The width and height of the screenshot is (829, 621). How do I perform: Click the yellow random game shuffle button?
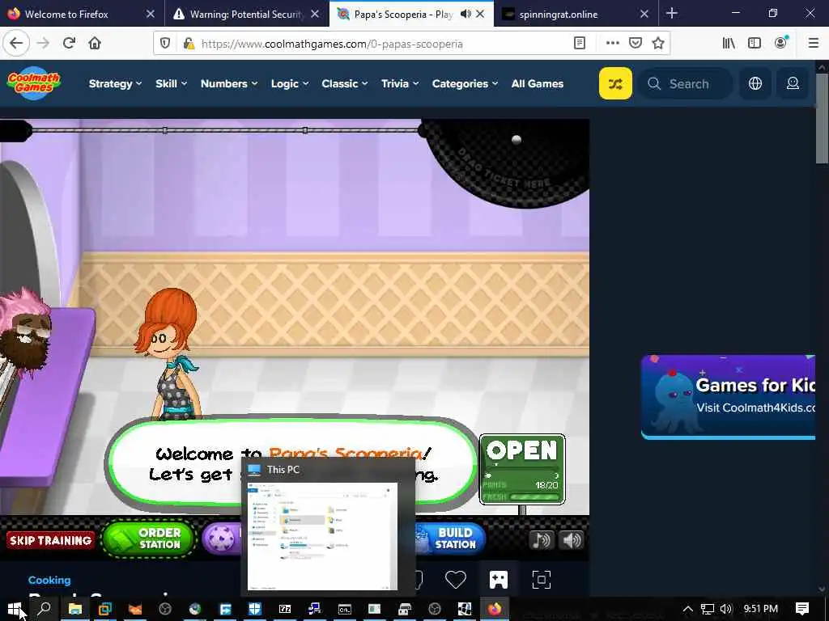pyautogui.click(x=615, y=83)
